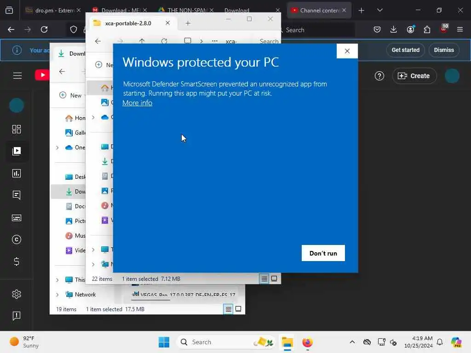Open the Firefox application menu icon

(460, 29)
